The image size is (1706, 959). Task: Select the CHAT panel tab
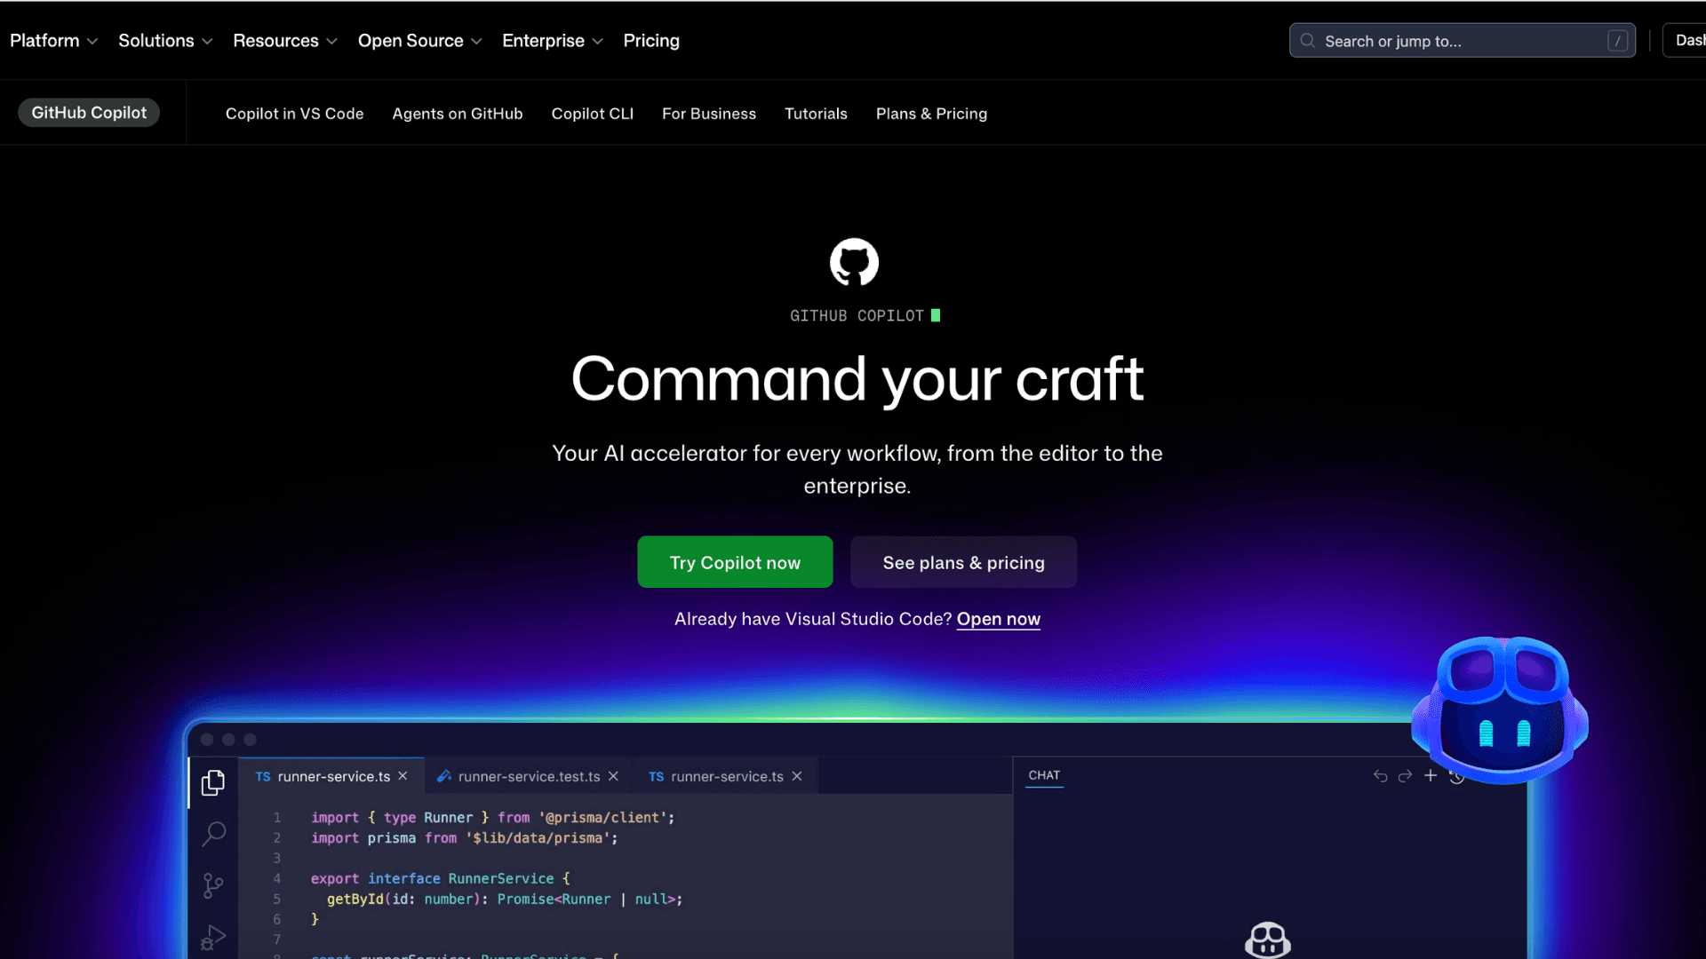1044,775
